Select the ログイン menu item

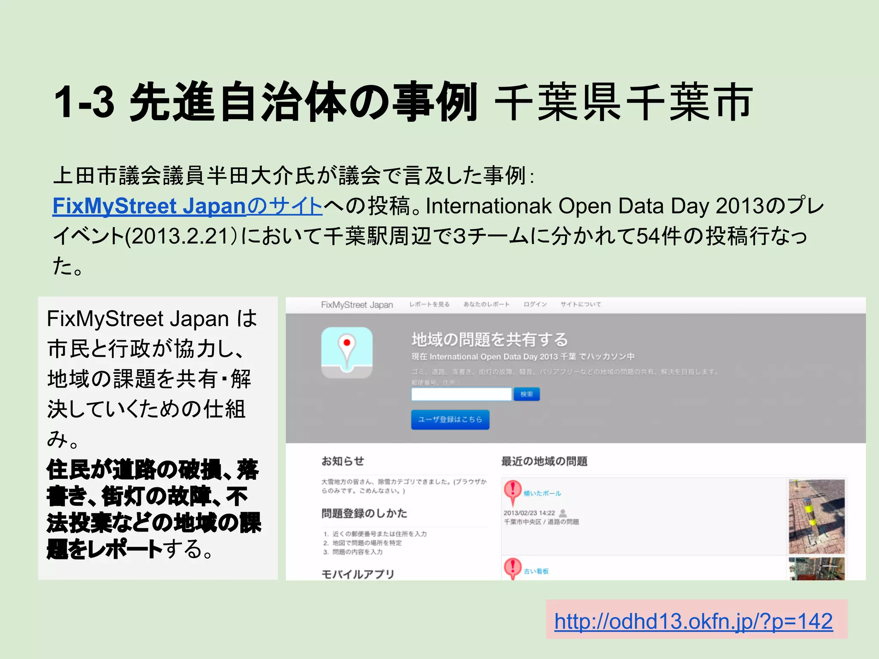pyautogui.click(x=535, y=304)
